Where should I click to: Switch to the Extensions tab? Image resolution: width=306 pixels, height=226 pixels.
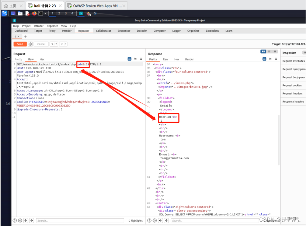(212, 31)
